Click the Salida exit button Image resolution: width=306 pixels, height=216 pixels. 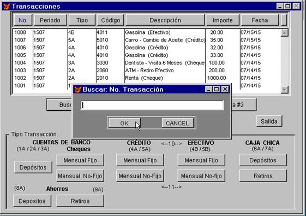269,121
